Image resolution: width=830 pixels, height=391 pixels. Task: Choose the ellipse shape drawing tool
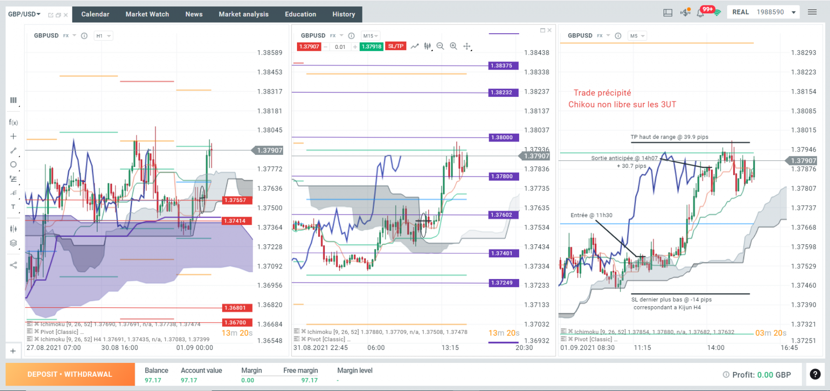click(x=13, y=164)
